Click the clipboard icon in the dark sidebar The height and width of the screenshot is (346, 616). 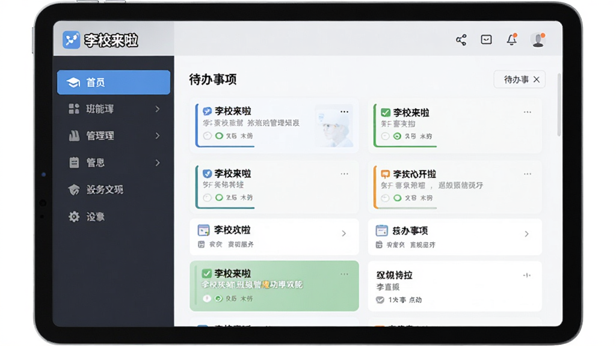tap(74, 162)
